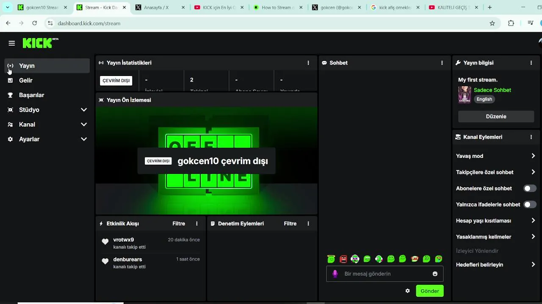Viewport: 542px width, 304px height.
Task: Open options menu of Denetim Eylemleri panel
Action: pyautogui.click(x=308, y=224)
